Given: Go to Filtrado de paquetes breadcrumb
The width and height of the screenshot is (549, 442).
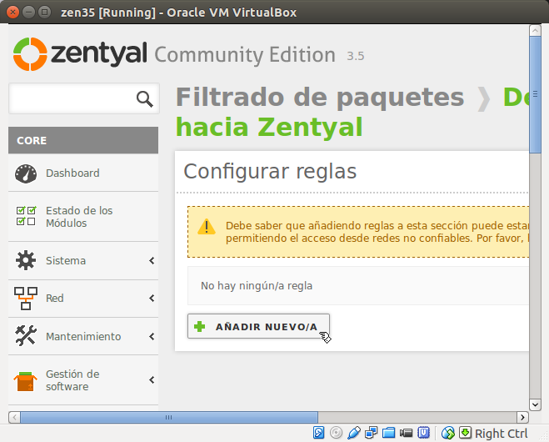Looking at the screenshot, I should (320, 97).
